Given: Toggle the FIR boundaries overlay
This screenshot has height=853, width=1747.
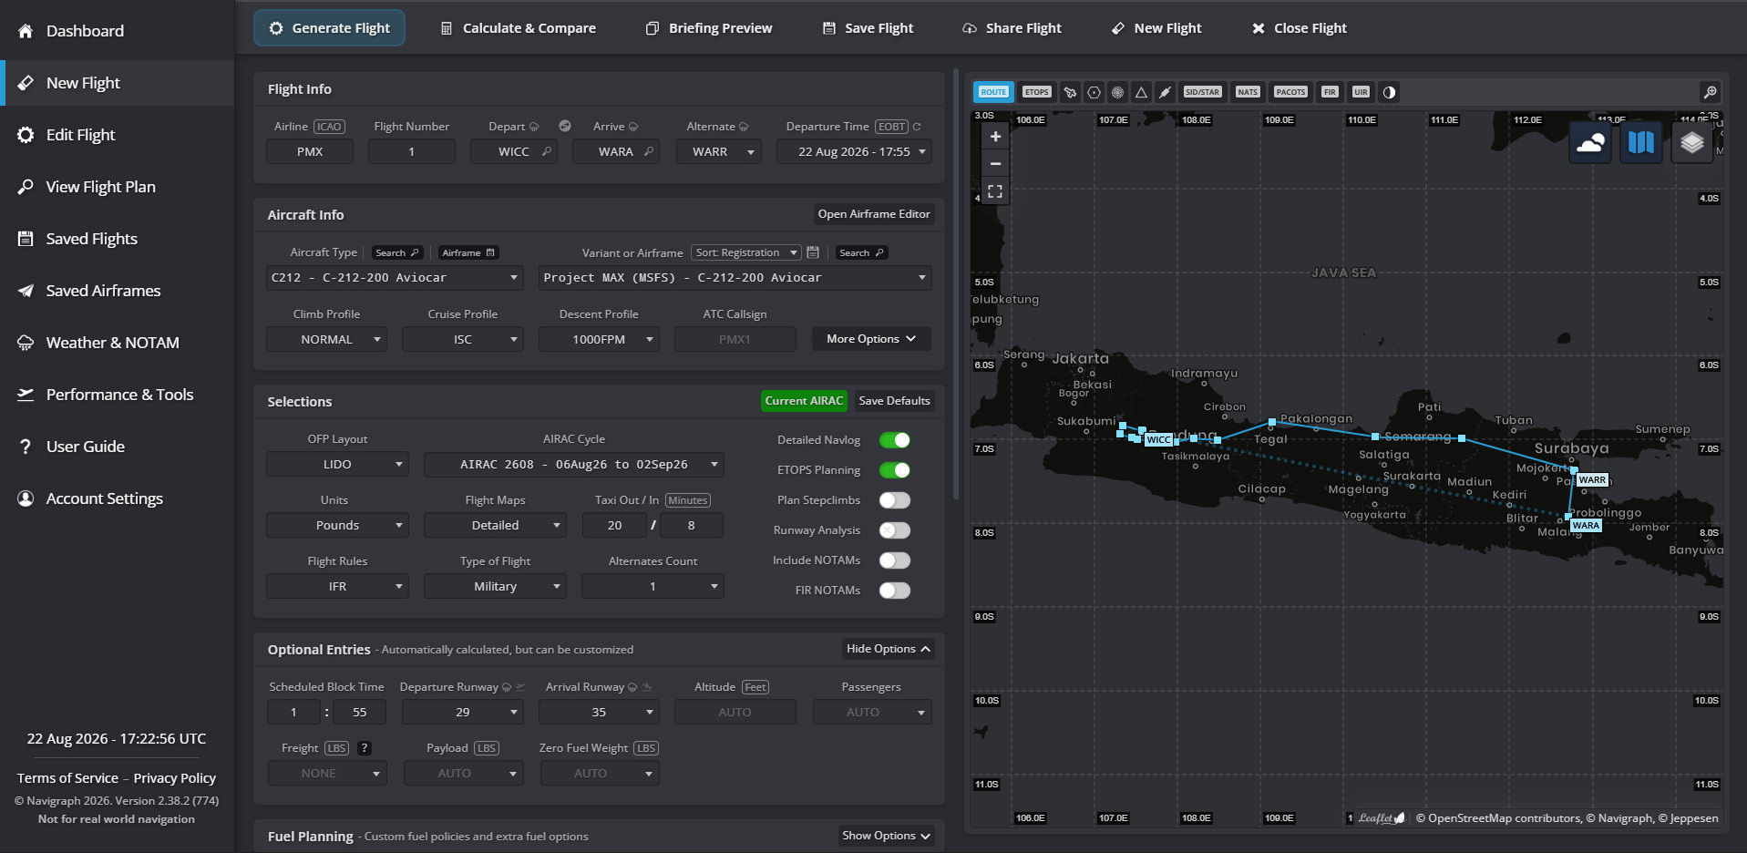Looking at the screenshot, I should click(1330, 92).
